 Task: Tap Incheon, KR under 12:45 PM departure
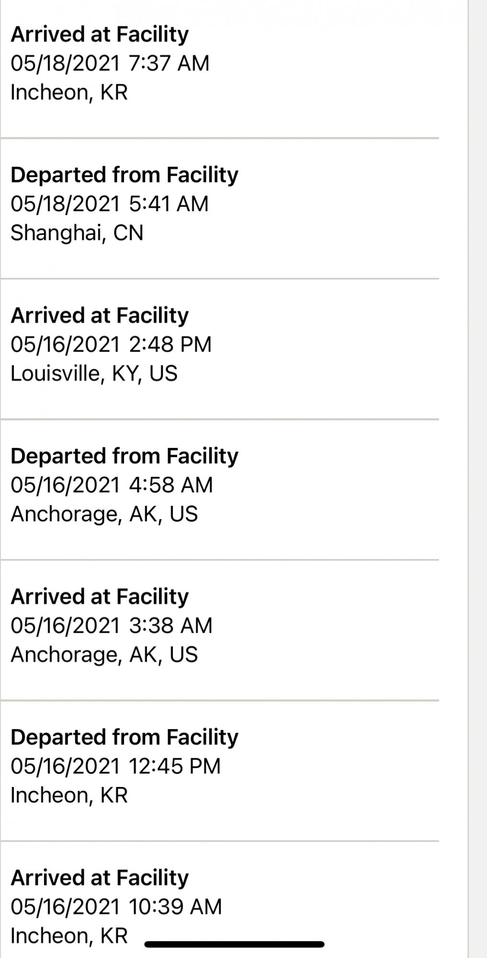pos(69,795)
